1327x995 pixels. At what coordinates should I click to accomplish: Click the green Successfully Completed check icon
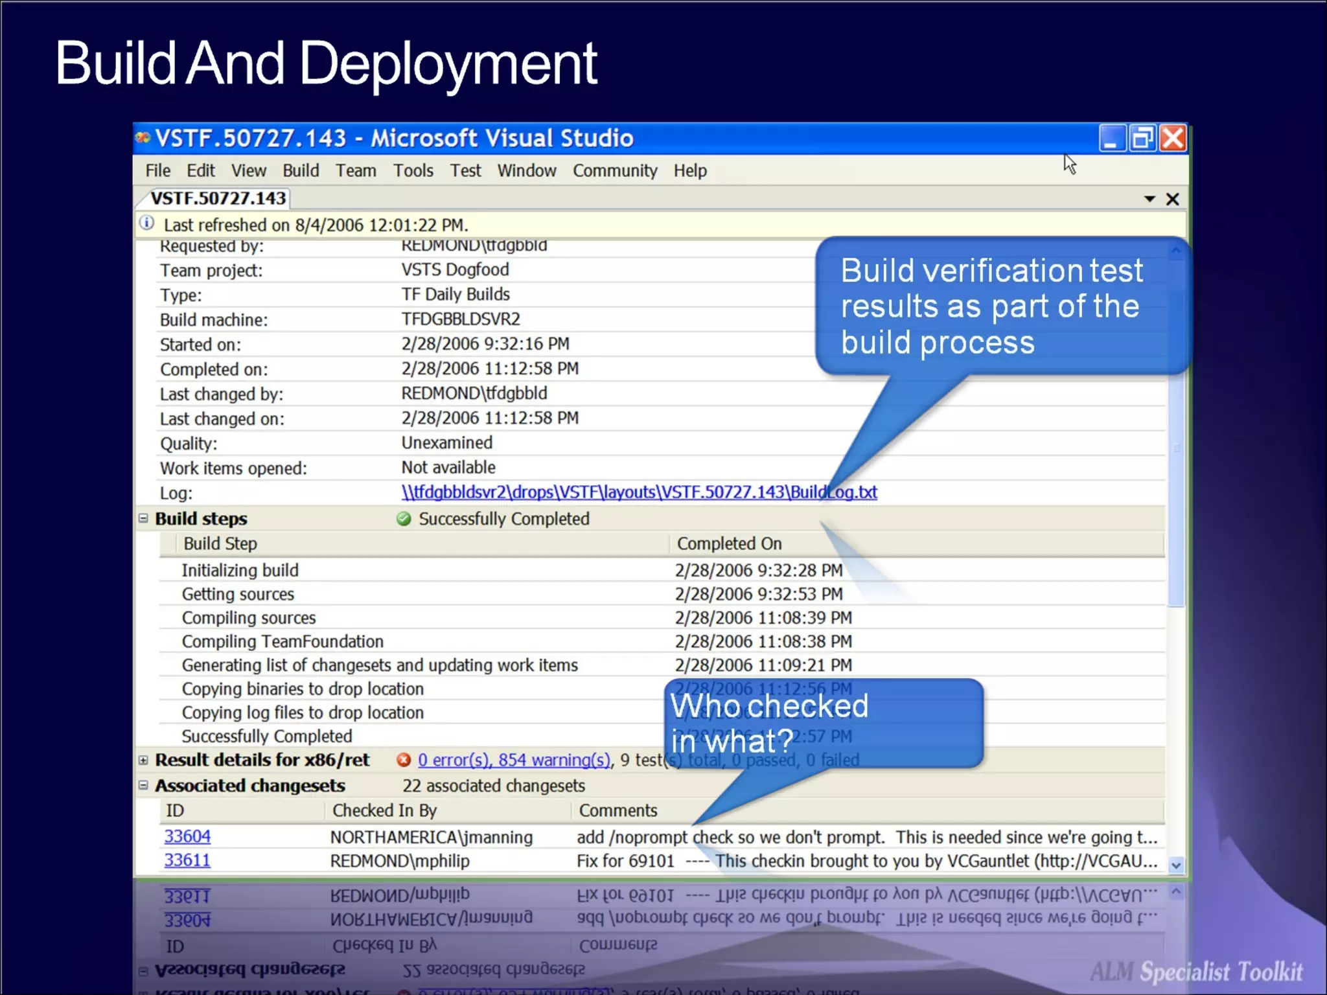(404, 519)
